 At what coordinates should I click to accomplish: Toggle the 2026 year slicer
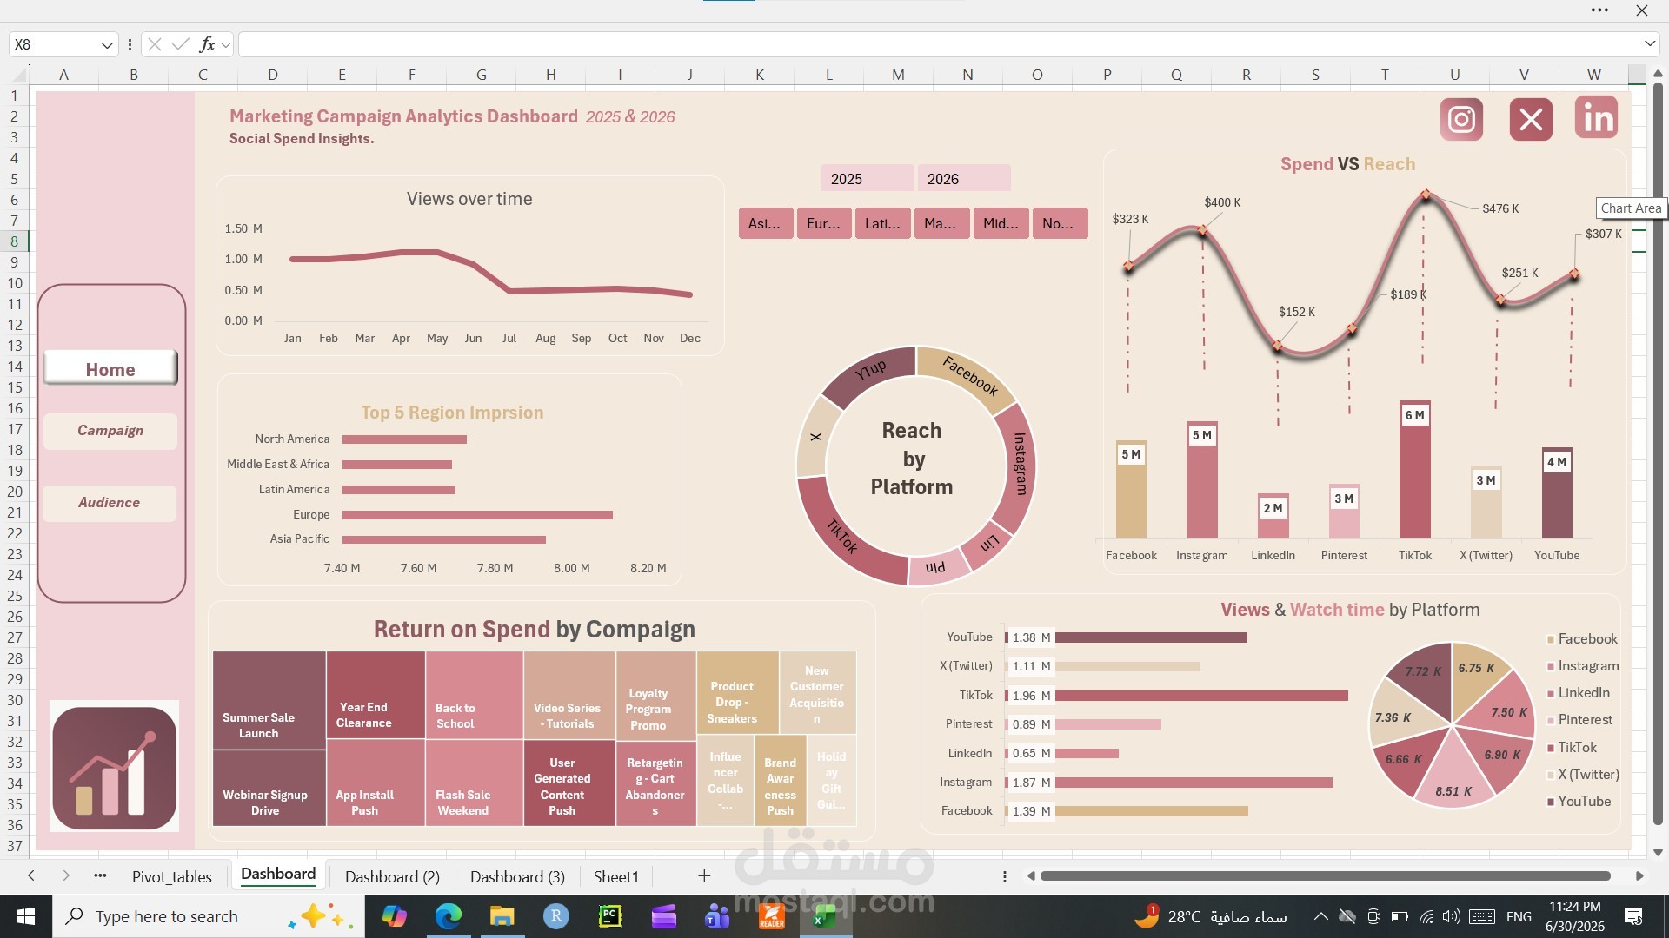pos(963,179)
